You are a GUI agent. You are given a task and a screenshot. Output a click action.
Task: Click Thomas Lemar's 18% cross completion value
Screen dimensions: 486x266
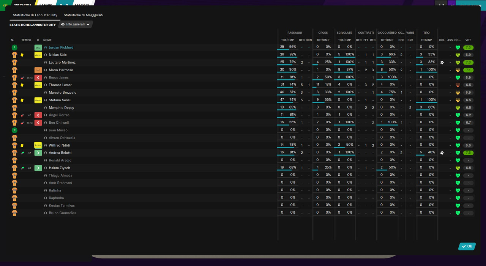328,85
